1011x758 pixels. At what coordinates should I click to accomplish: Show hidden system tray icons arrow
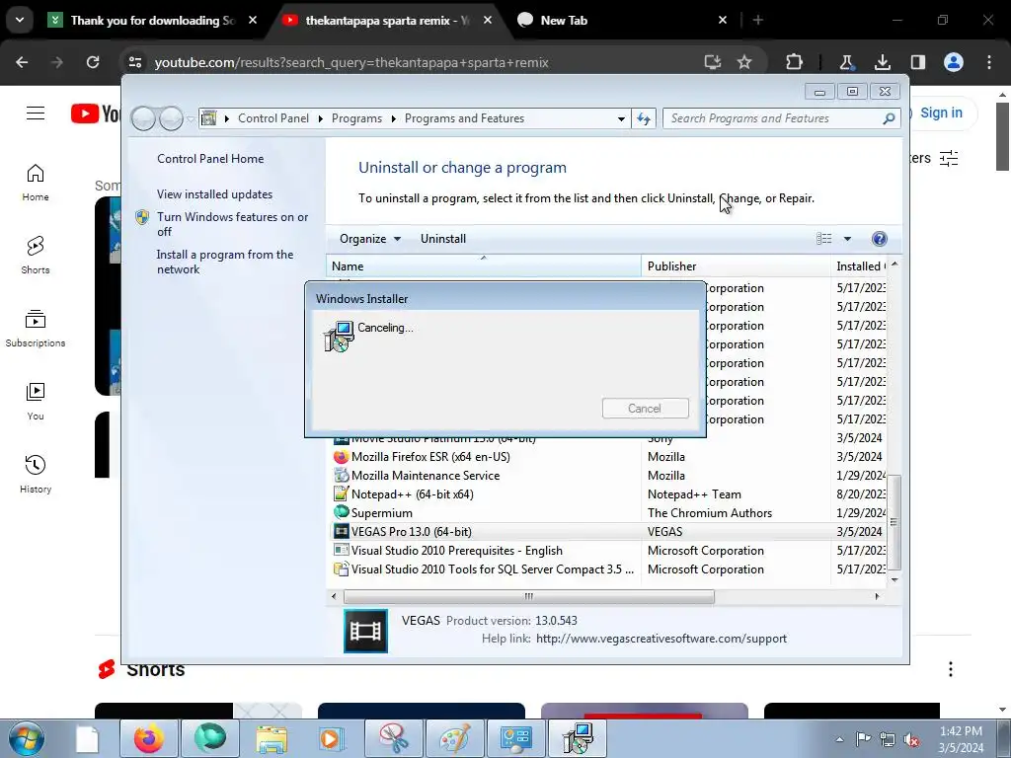[839, 739]
